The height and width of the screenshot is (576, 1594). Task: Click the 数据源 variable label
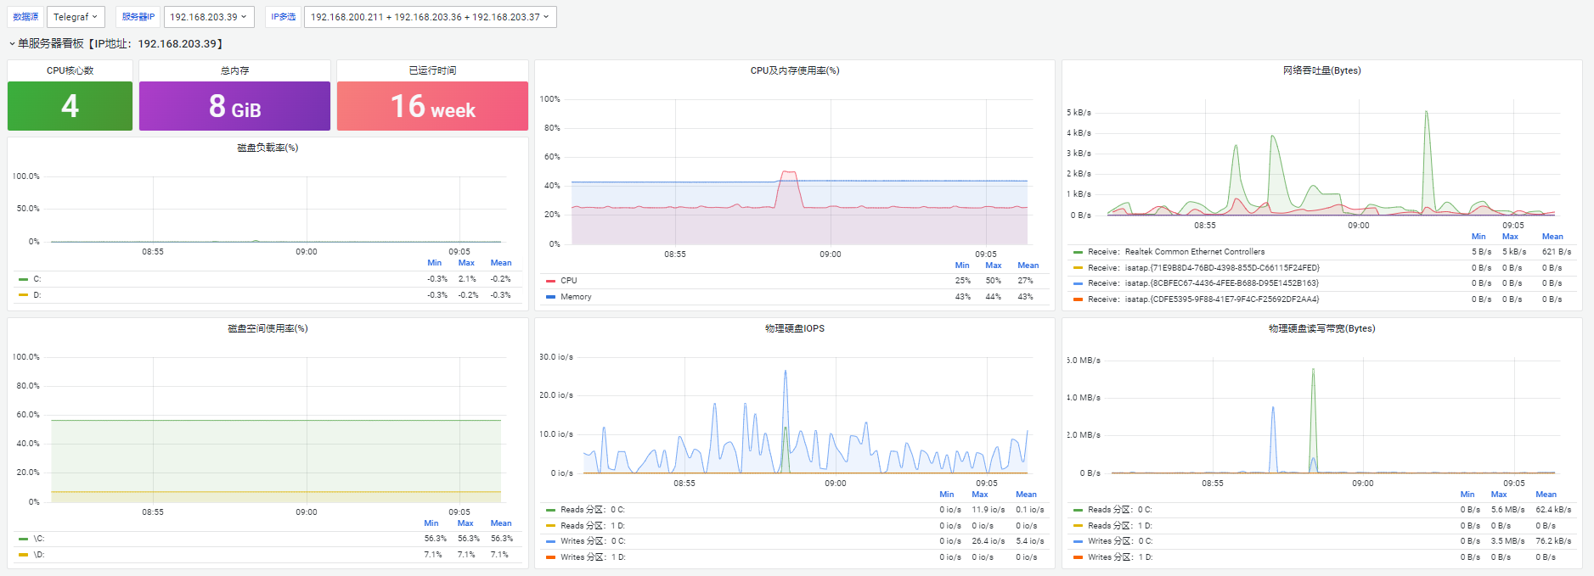click(25, 17)
